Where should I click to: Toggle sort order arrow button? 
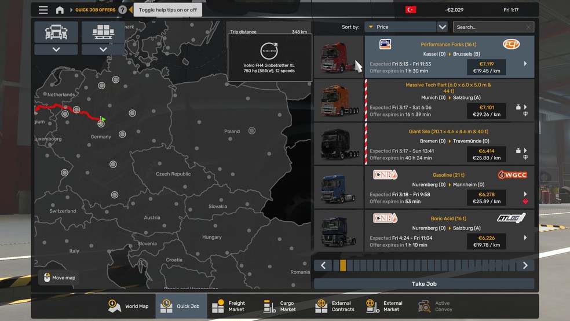[443, 27]
